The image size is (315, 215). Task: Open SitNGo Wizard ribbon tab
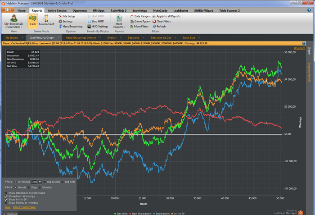[204, 11]
